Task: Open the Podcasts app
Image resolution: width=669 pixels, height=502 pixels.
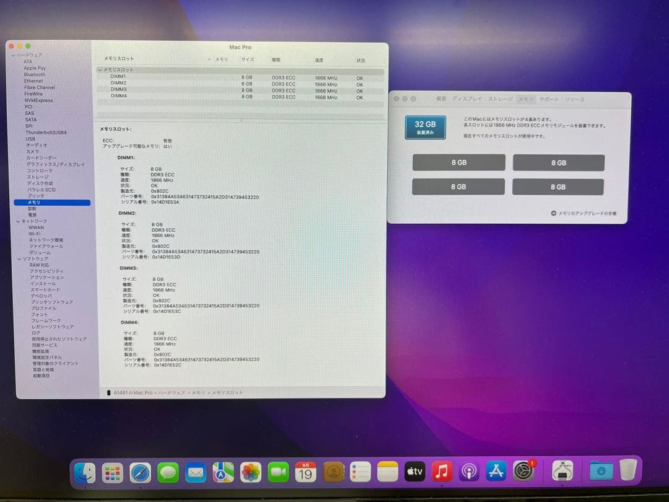Action: click(470, 472)
